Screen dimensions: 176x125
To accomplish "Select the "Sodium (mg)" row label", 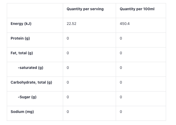I will click(22, 112).
